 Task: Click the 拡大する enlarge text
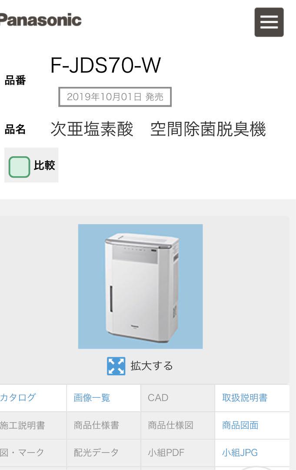click(152, 366)
